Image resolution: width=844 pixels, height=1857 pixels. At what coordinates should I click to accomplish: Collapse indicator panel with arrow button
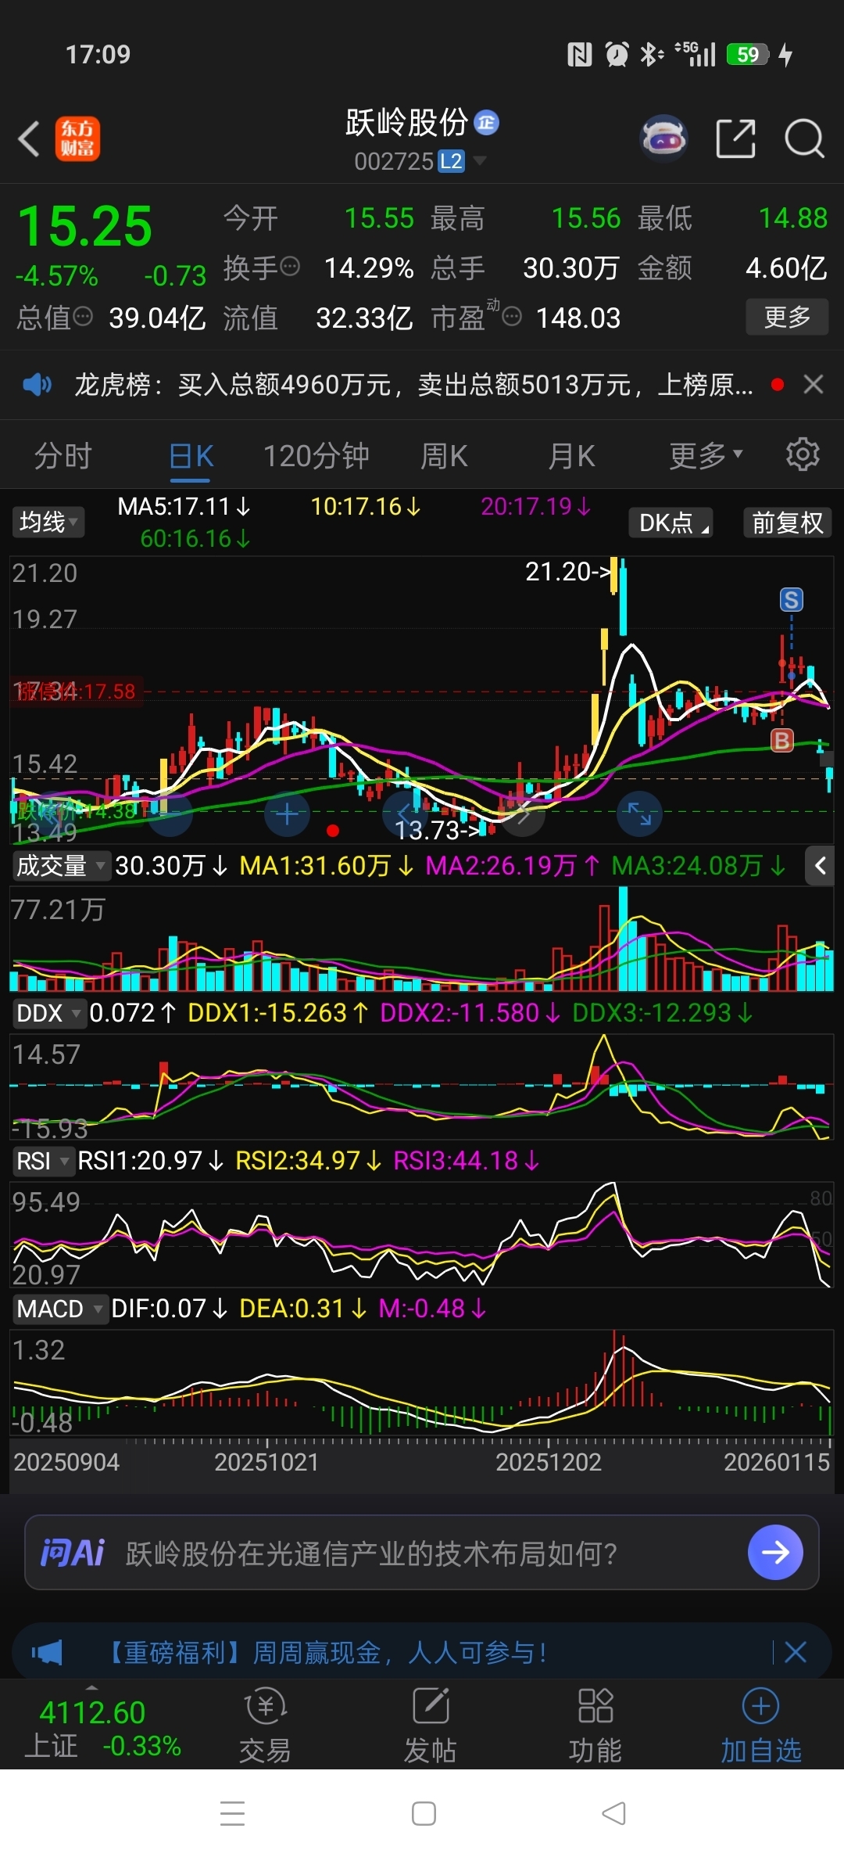[820, 866]
